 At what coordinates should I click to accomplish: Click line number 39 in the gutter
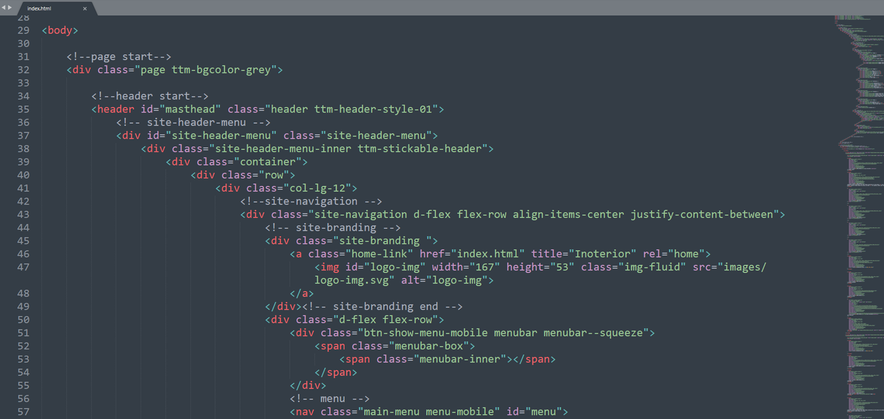(x=23, y=162)
